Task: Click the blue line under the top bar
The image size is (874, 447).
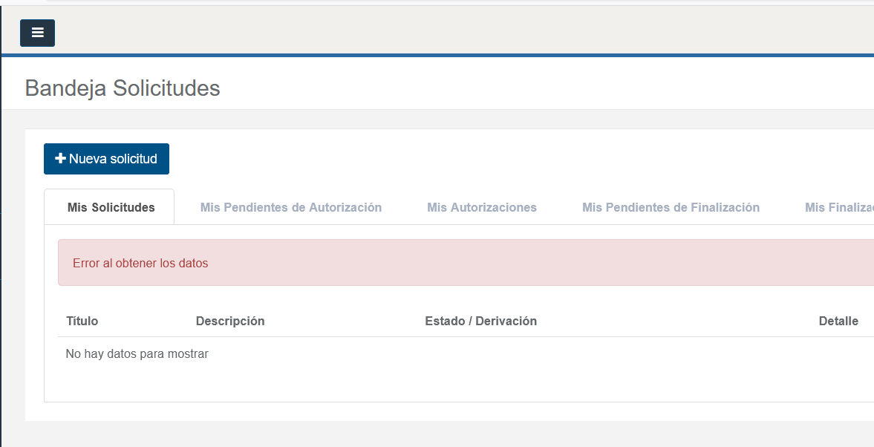Action: click(446, 55)
